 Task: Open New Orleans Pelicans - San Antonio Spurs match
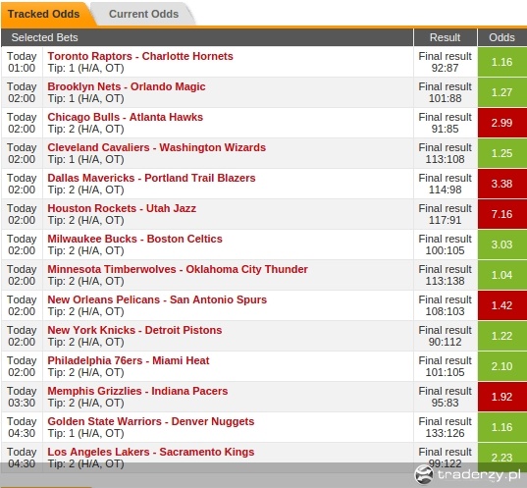[157, 299]
